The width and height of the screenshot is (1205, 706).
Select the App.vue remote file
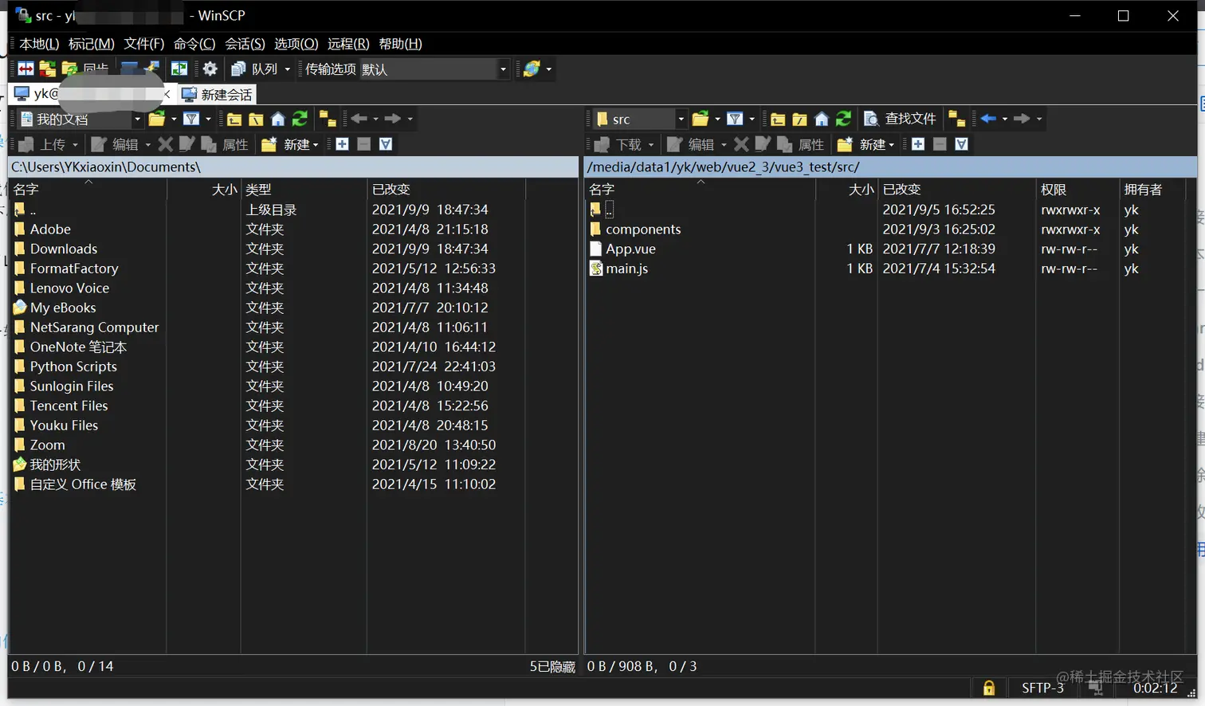pos(630,249)
